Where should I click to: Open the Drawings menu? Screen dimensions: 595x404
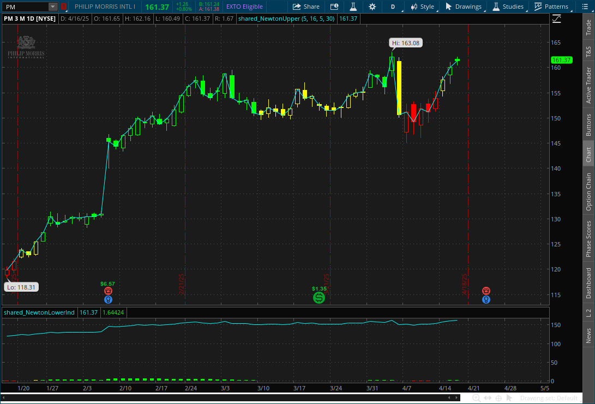coord(464,7)
